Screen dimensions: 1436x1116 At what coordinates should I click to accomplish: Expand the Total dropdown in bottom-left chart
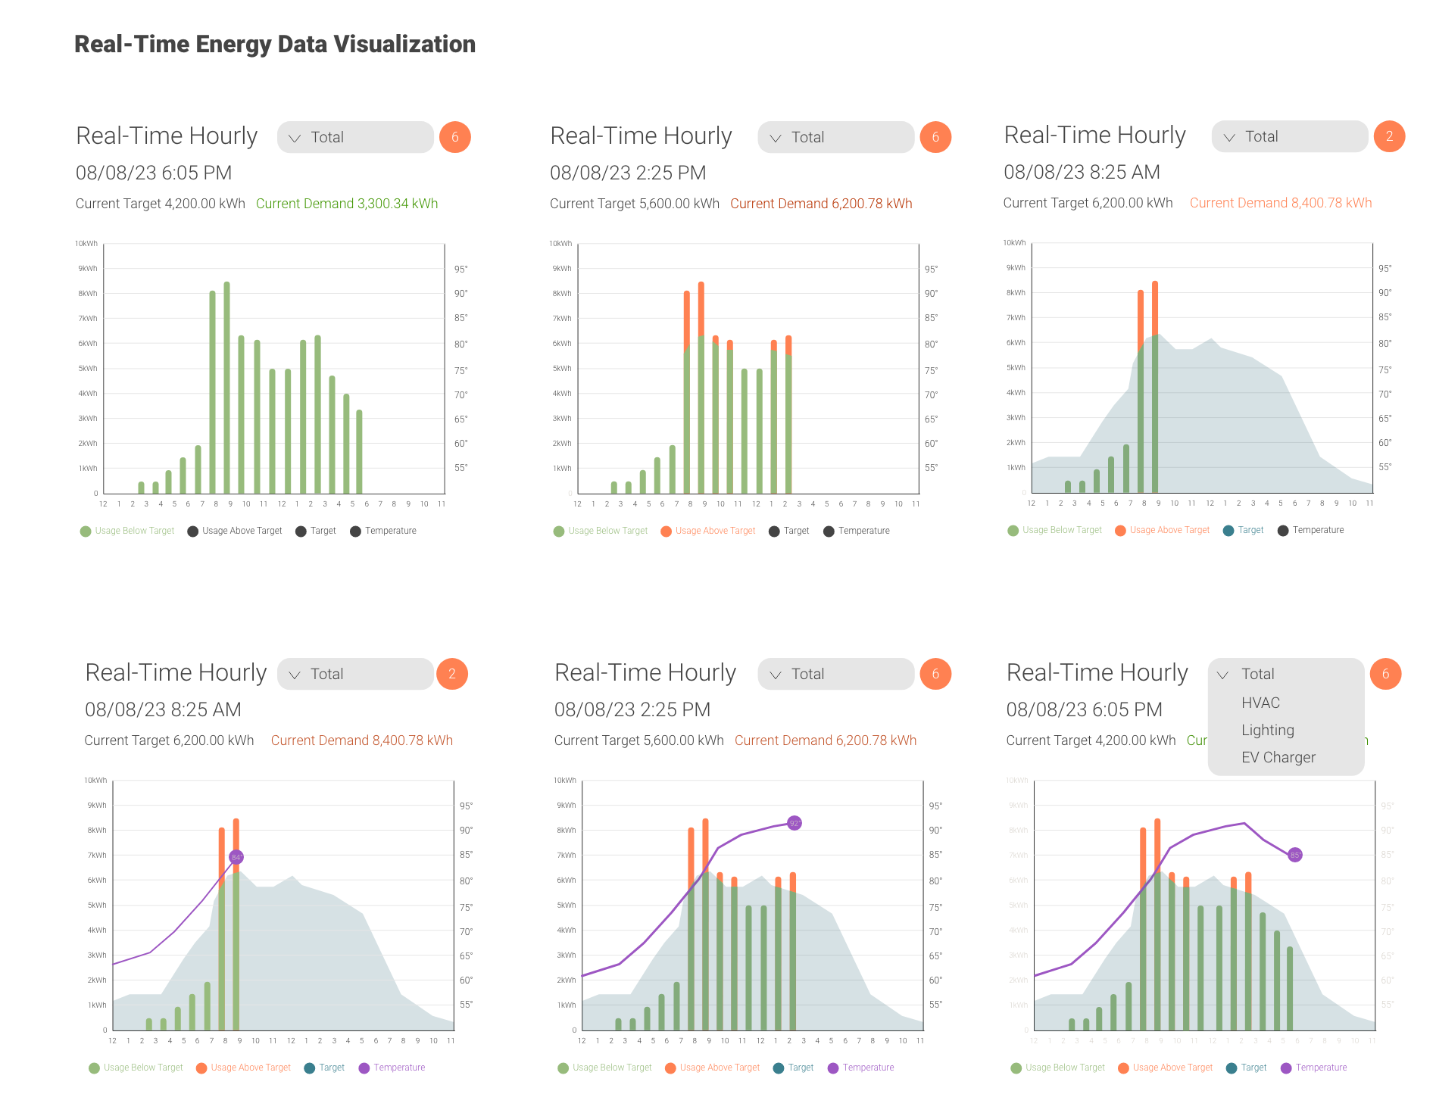[354, 674]
